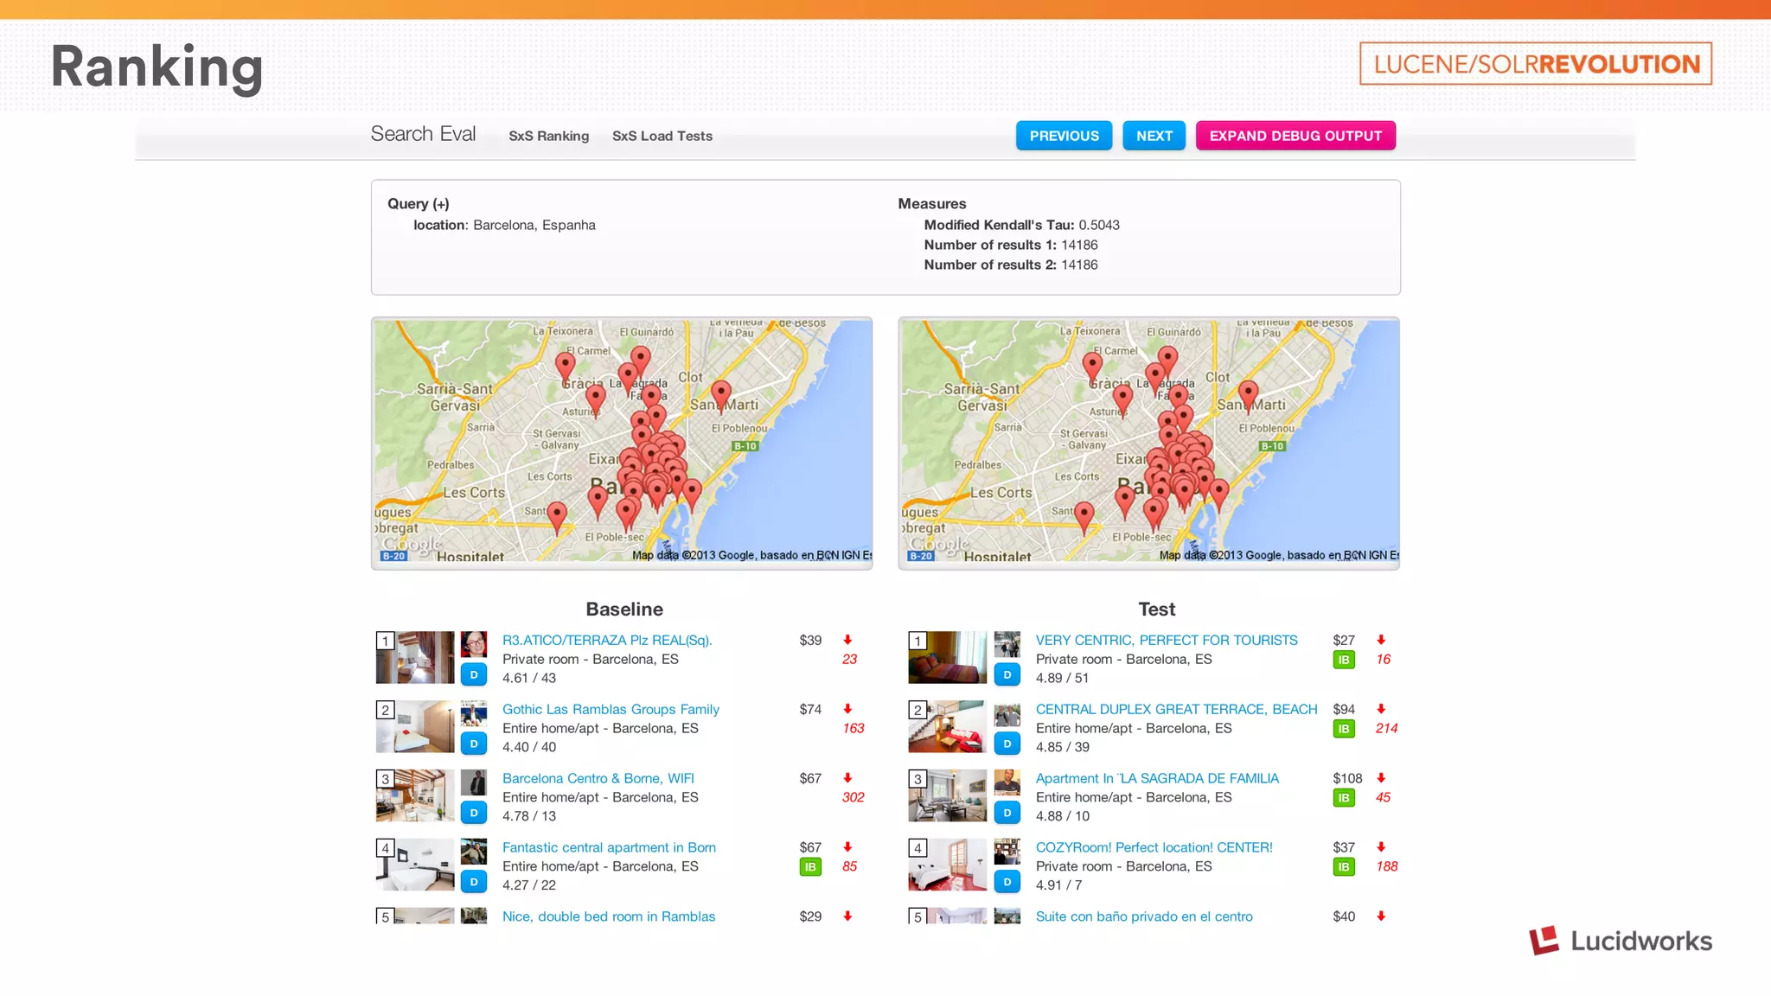This screenshot has height=996, width=1771.
Task: Click blue D badge on COZYRoom listing
Action: tap(1007, 882)
